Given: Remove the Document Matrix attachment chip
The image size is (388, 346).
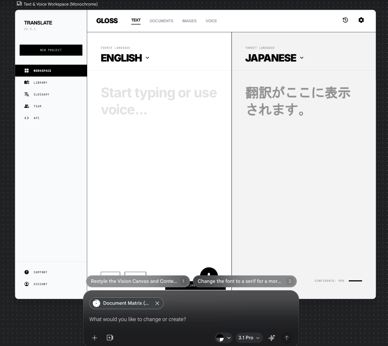Looking at the screenshot, I should pyautogui.click(x=157, y=303).
